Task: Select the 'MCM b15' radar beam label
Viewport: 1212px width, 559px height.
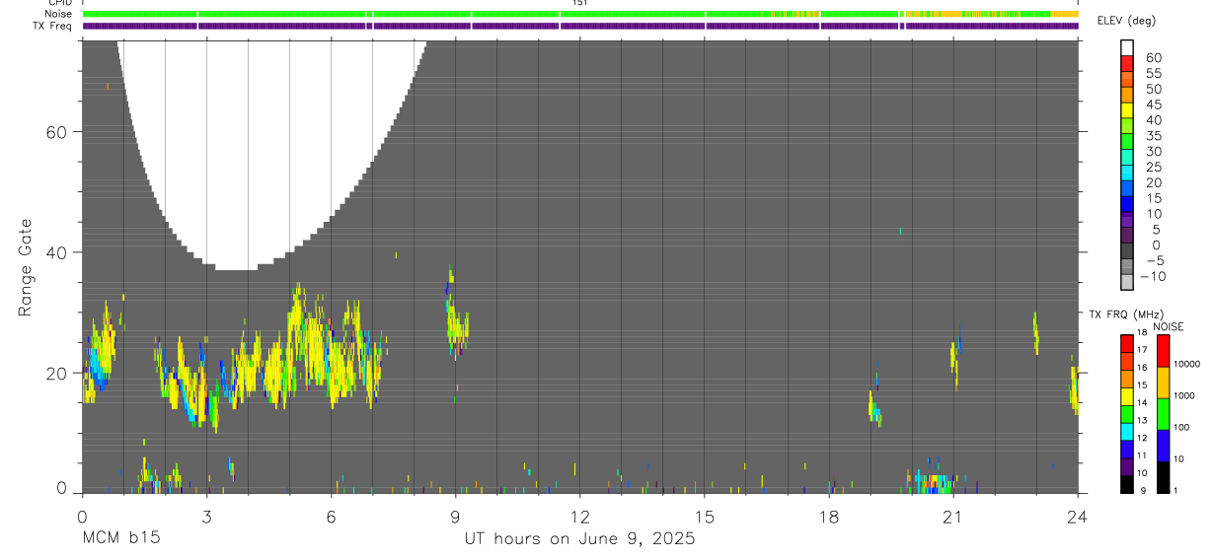Action: click(120, 539)
